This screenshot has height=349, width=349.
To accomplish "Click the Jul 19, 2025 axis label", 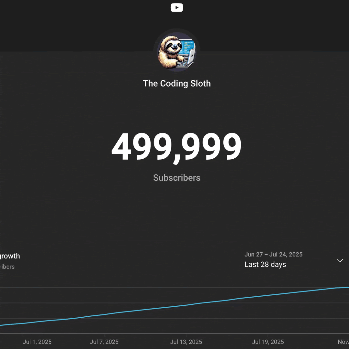I will 268,342.
